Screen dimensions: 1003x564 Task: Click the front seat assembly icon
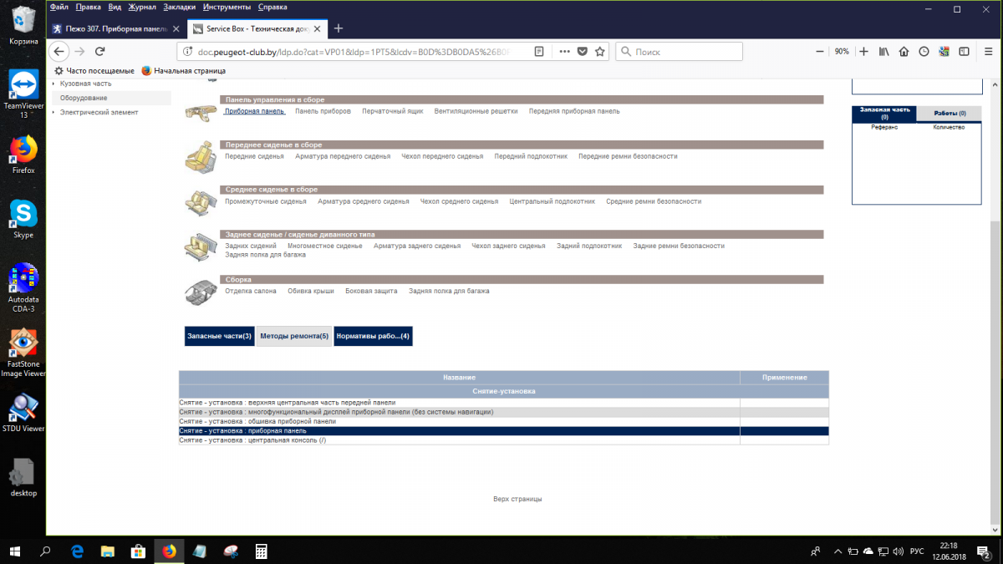200,157
